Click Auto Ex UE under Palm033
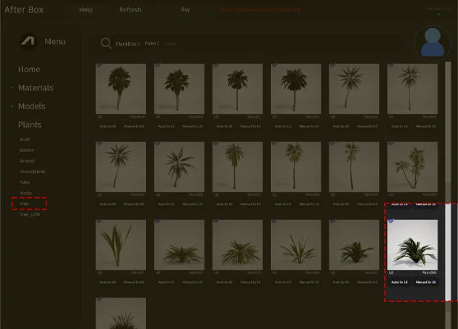 click(224, 282)
